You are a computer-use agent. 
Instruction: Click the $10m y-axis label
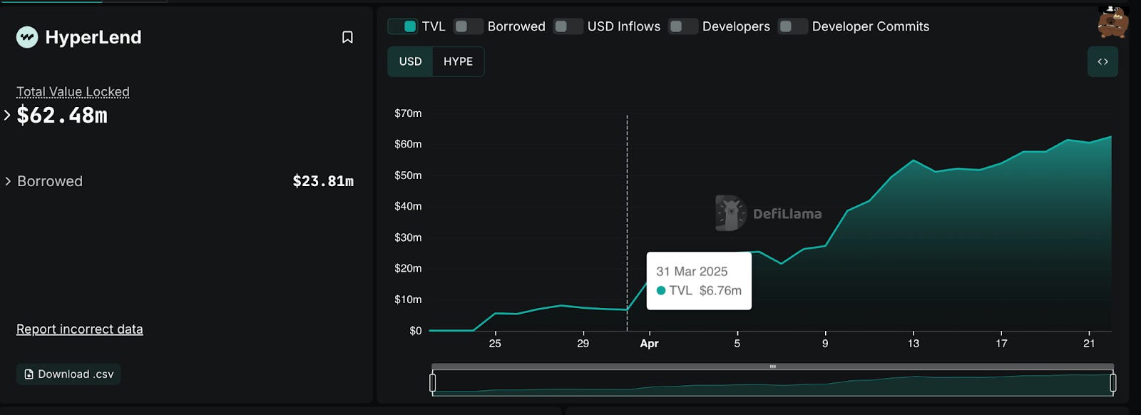click(x=408, y=299)
